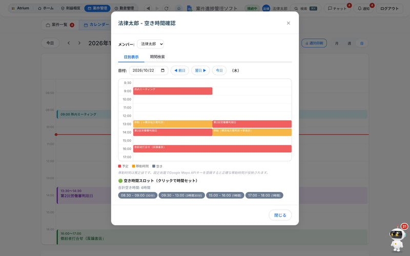Click the 週間印刷 print button
Screen dimensions: 410x256
(x=314, y=43)
